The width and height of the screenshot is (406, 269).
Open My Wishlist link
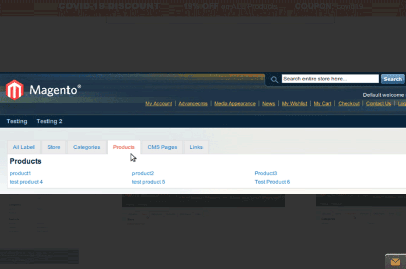click(x=294, y=104)
